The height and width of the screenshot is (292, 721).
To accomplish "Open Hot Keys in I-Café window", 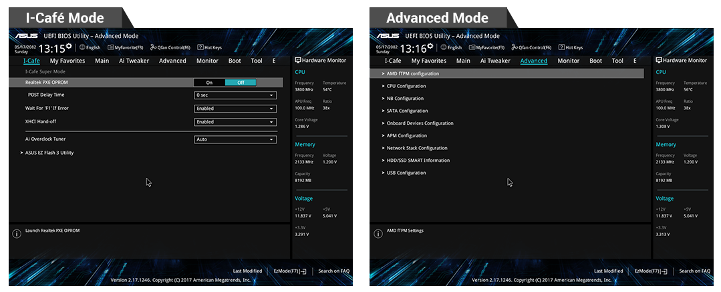I will [210, 47].
